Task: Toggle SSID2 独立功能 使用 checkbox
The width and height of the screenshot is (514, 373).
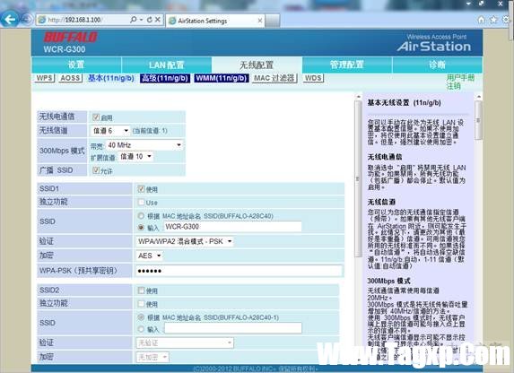Action: pos(141,304)
